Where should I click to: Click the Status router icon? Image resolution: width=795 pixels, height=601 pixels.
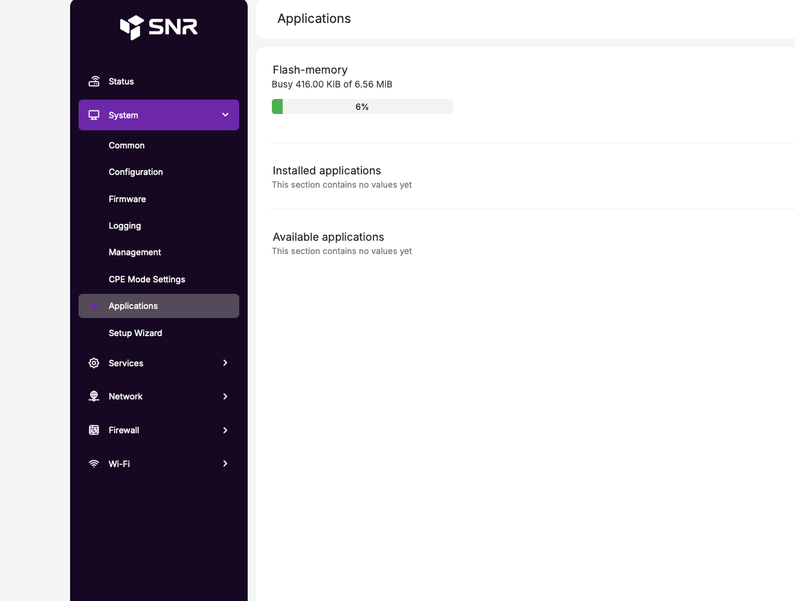tap(94, 81)
